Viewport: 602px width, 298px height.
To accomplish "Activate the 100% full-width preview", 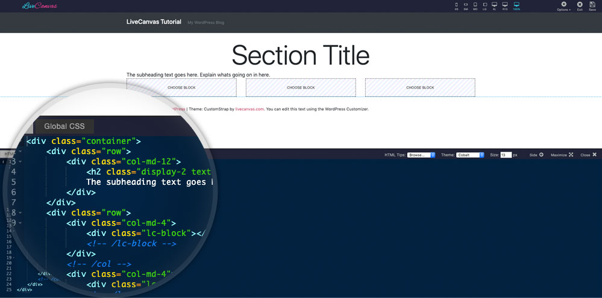I will coord(516,5).
